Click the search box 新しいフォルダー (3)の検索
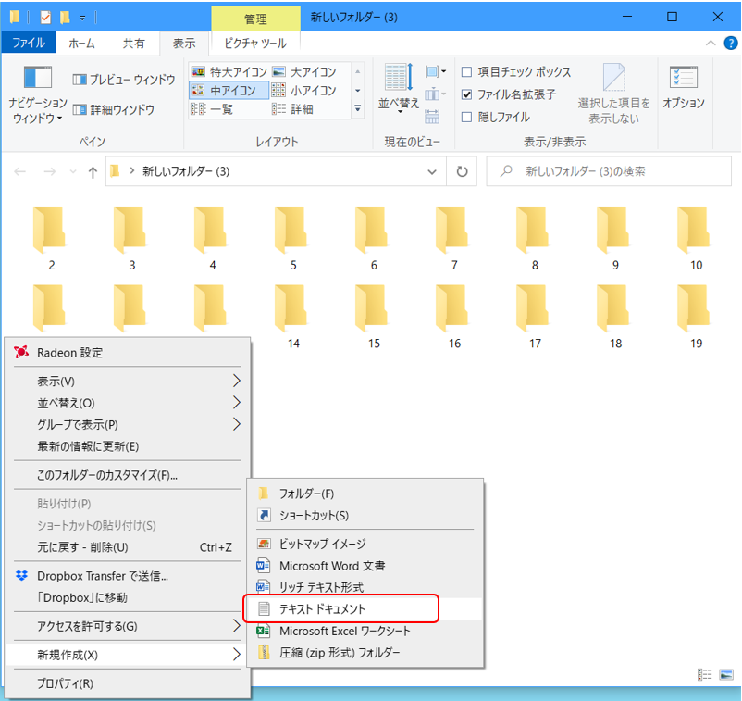 pyautogui.click(x=609, y=171)
